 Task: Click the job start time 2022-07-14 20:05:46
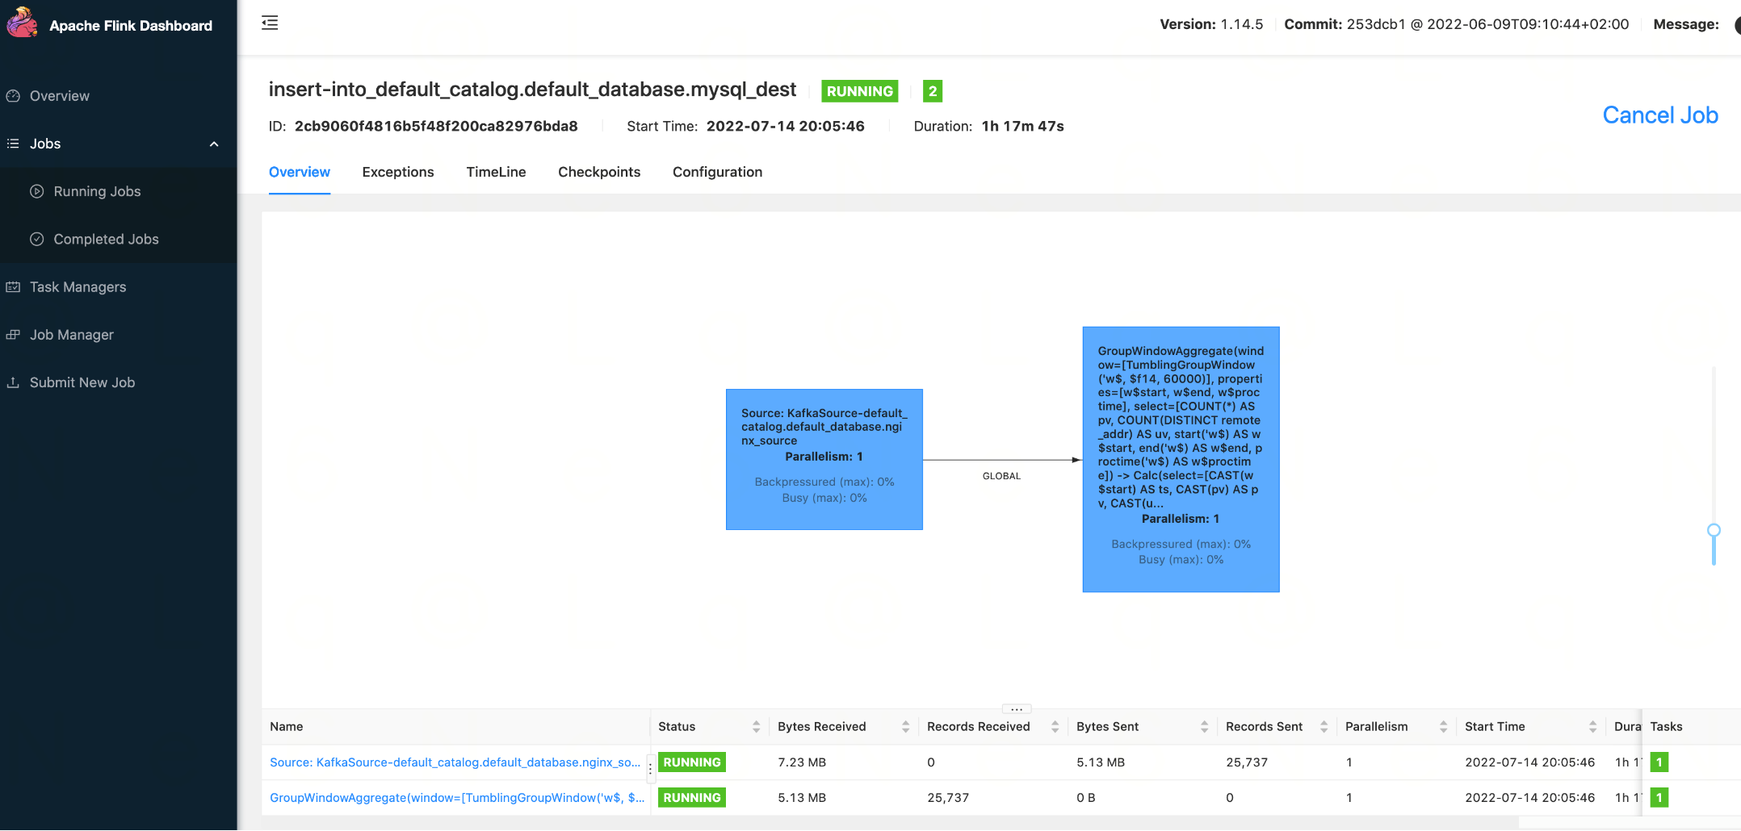pos(786,127)
